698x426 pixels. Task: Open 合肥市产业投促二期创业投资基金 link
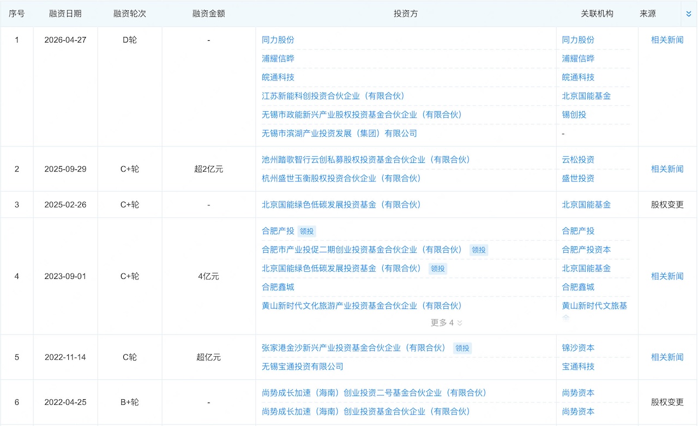coord(362,249)
